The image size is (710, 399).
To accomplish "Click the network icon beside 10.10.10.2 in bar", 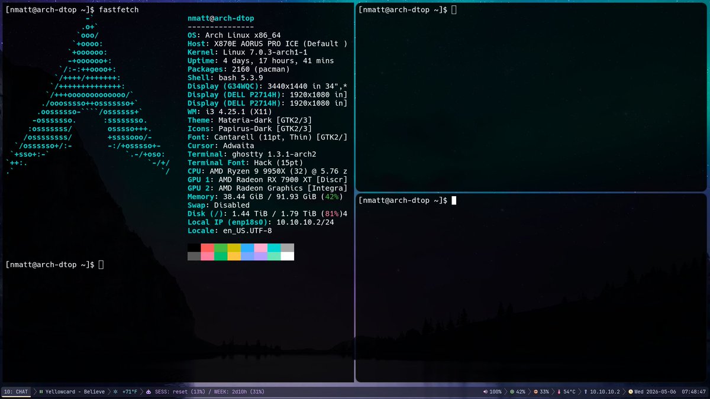I will pyautogui.click(x=586, y=392).
